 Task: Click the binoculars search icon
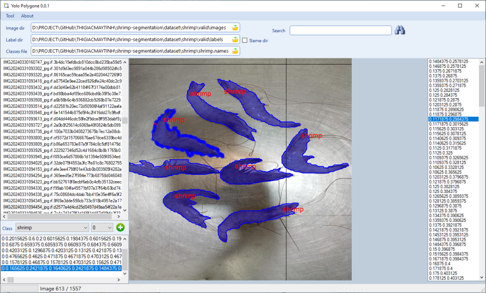400,30
